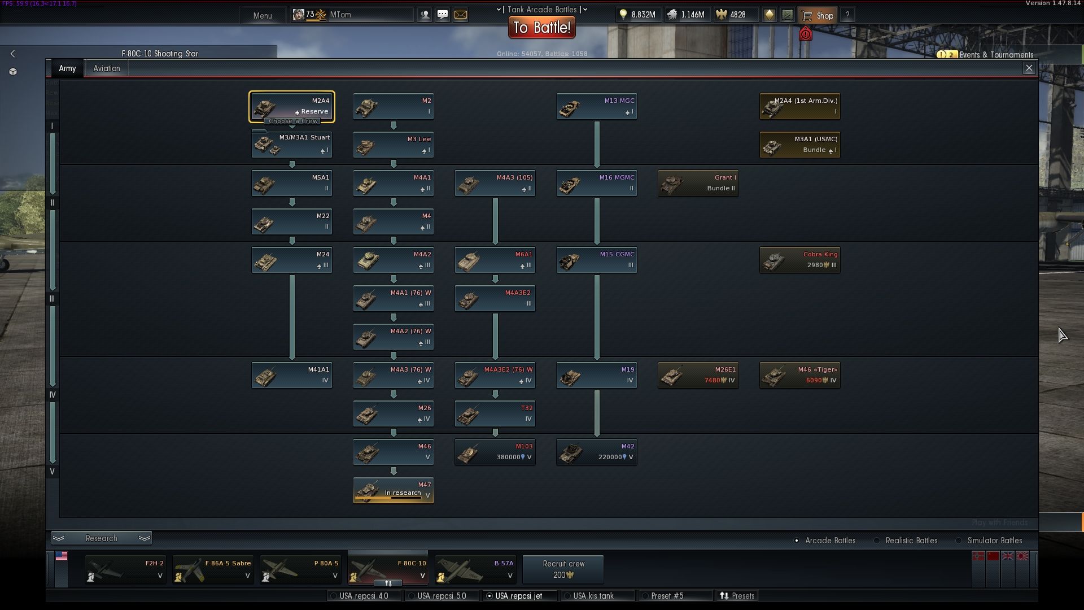
Task: Open the Tank Arcade Battles mode dropdown
Action: pyautogui.click(x=542, y=10)
